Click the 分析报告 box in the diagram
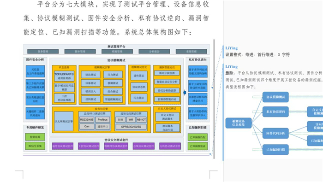 tap(154, 52)
